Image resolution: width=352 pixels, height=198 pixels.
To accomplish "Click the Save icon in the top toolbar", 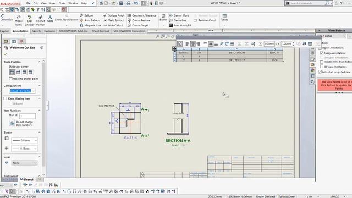I will [121, 3].
